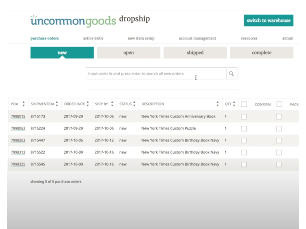Screen dimensions: 306x229
Task: Switch to the shipped tab
Action: pyautogui.click(x=195, y=53)
